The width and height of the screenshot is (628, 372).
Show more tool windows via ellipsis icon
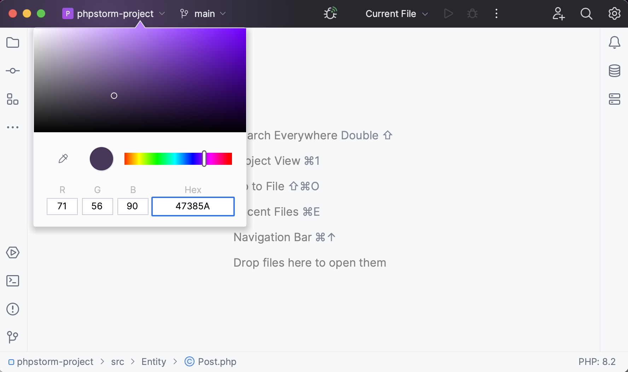pyautogui.click(x=13, y=127)
